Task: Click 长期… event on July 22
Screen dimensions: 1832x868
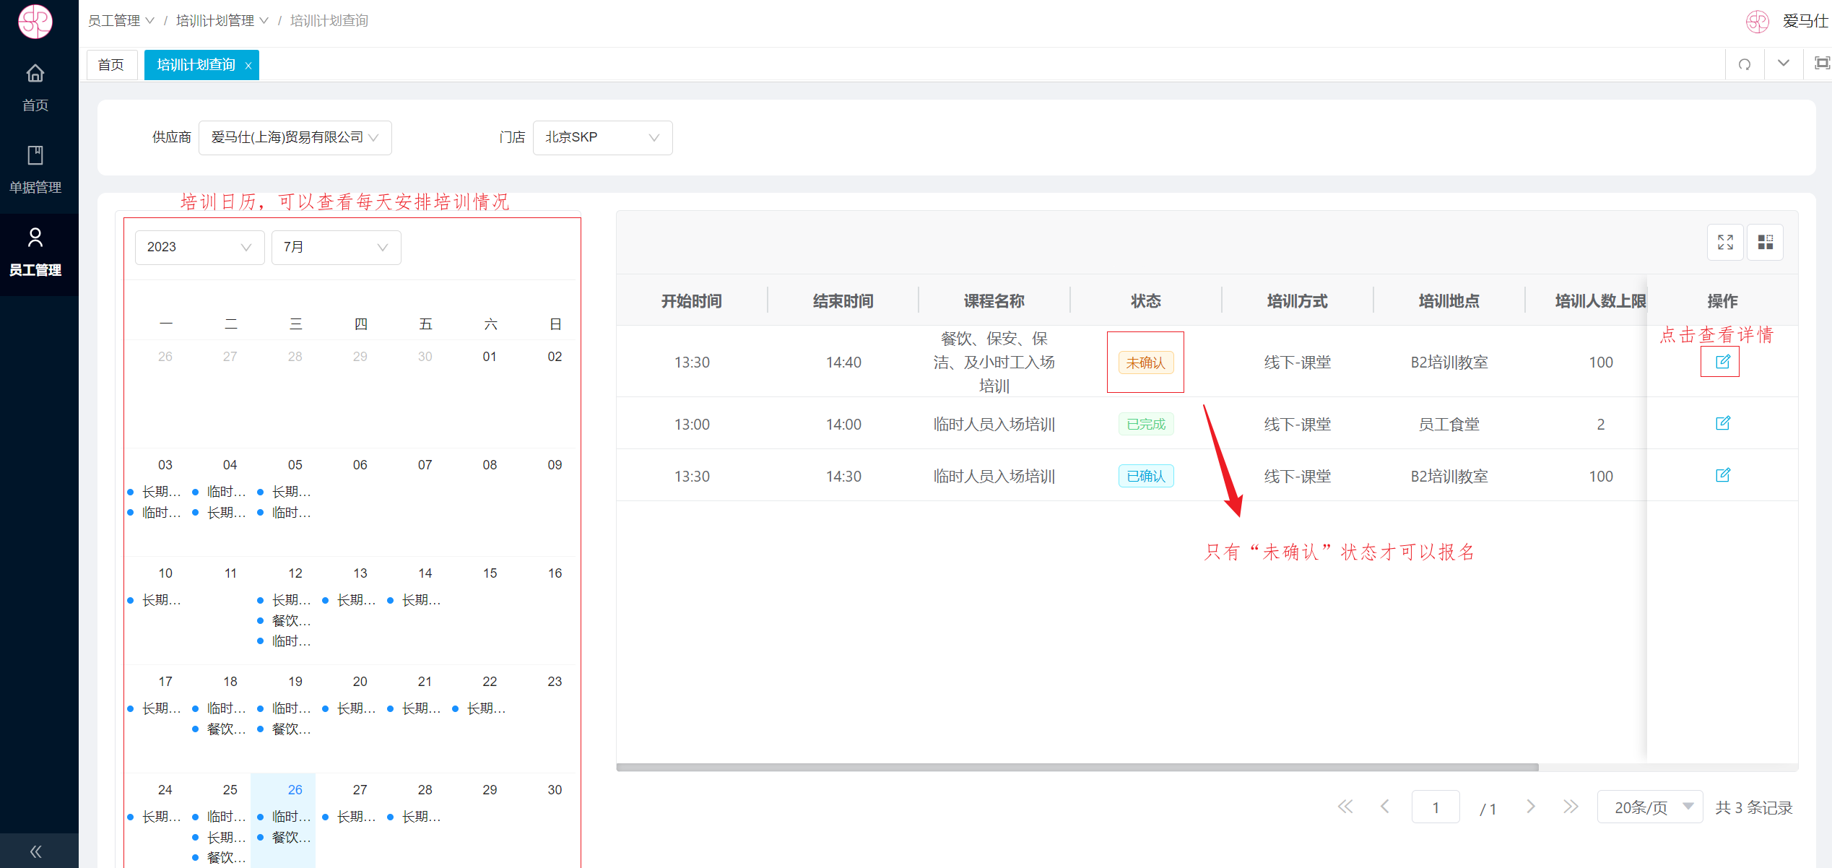Action: [479, 708]
